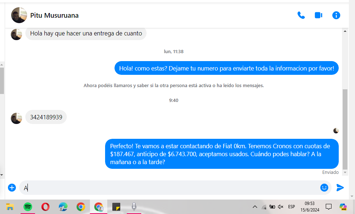Image resolution: width=355 pixels, height=214 pixels.
Task: Open Google Chrome from the taskbar
Action: 81,207
